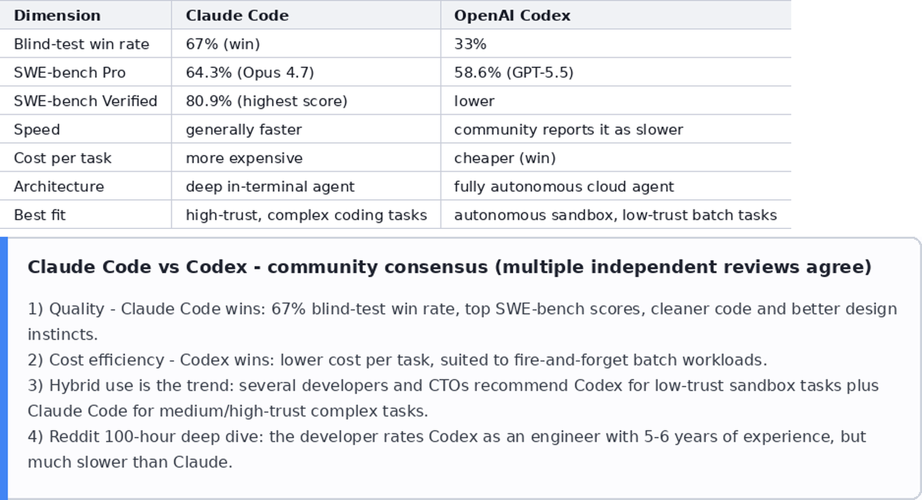Click the "Best fit" row label
This screenshot has height=500, width=922.
(86, 215)
